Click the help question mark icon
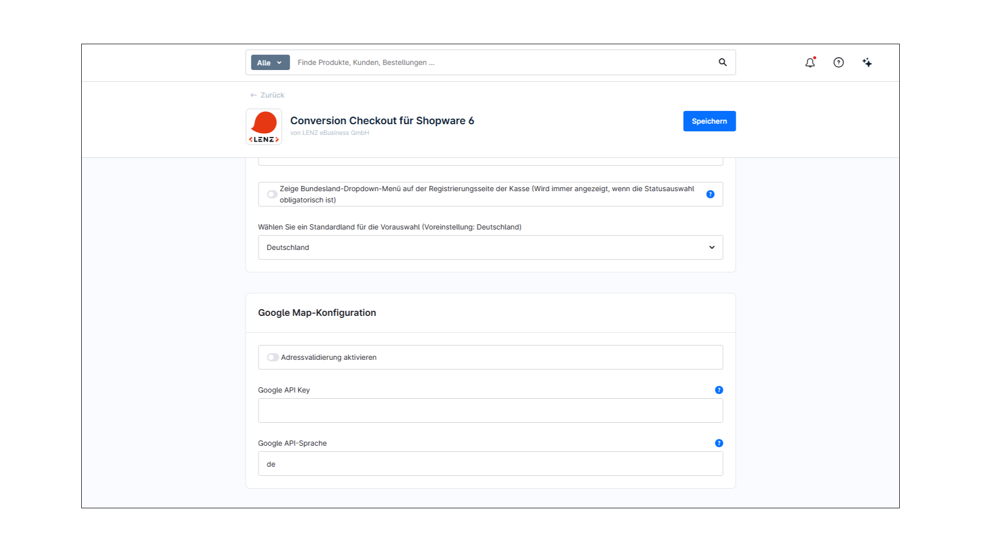 (x=838, y=62)
